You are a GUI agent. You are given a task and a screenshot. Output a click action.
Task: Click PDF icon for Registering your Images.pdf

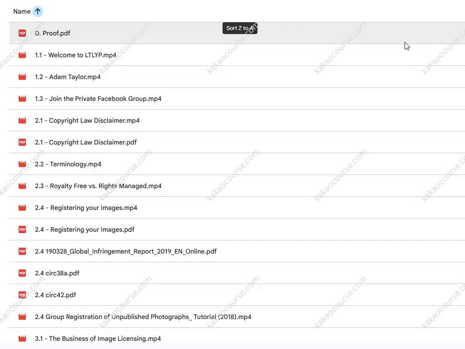22,229
